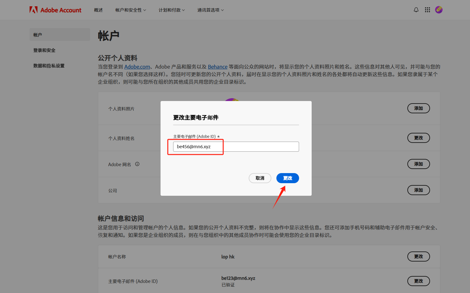Click the 个人资料照片 row label

tap(121, 109)
